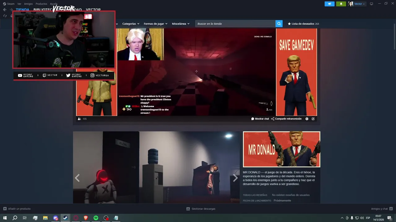396x222 pixels.
Task: Click the store search magnifier button
Action: [x=279, y=24]
